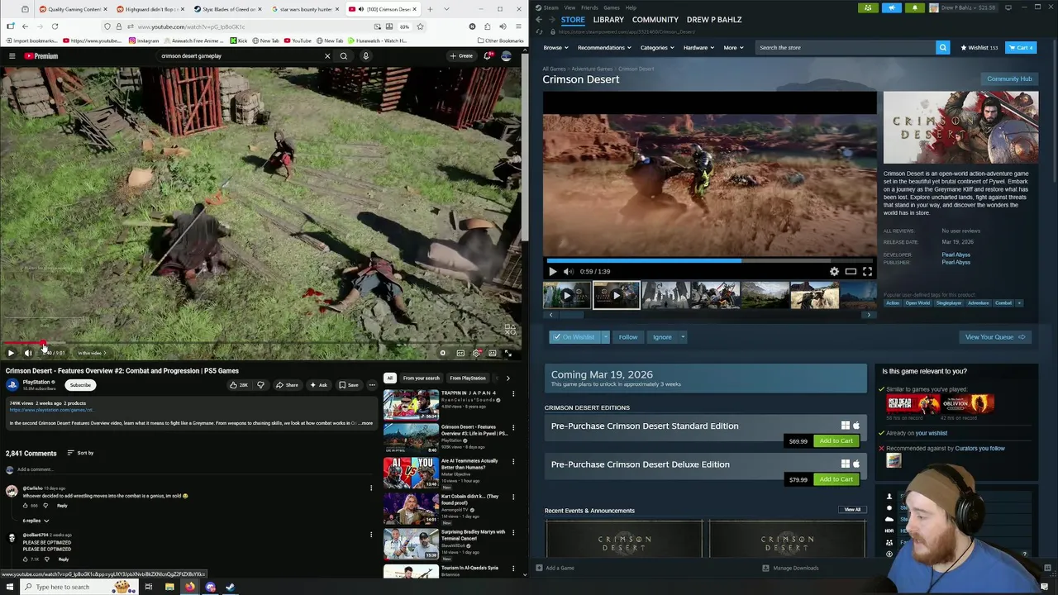Open new browser tab with plus
Image resolution: width=1058 pixels, height=595 pixels.
click(430, 9)
